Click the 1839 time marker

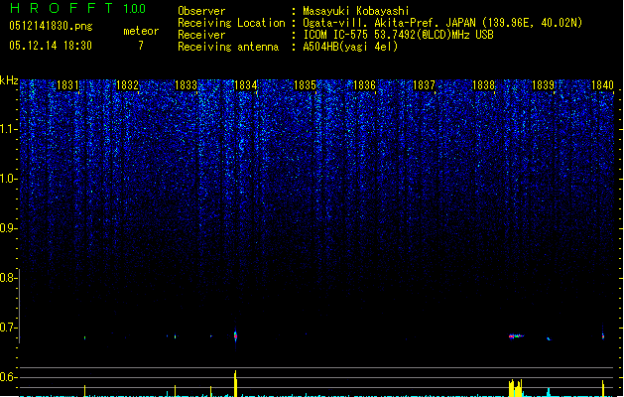point(544,85)
